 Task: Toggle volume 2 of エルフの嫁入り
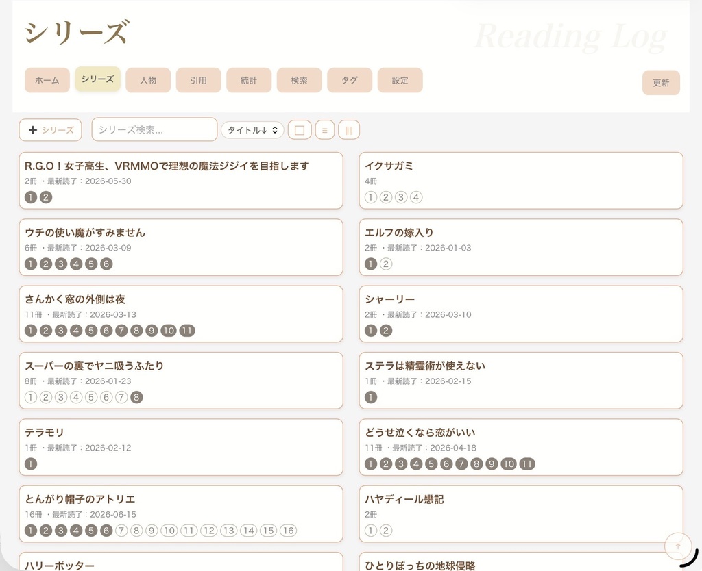pyautogui.click(x=386, y=264)
